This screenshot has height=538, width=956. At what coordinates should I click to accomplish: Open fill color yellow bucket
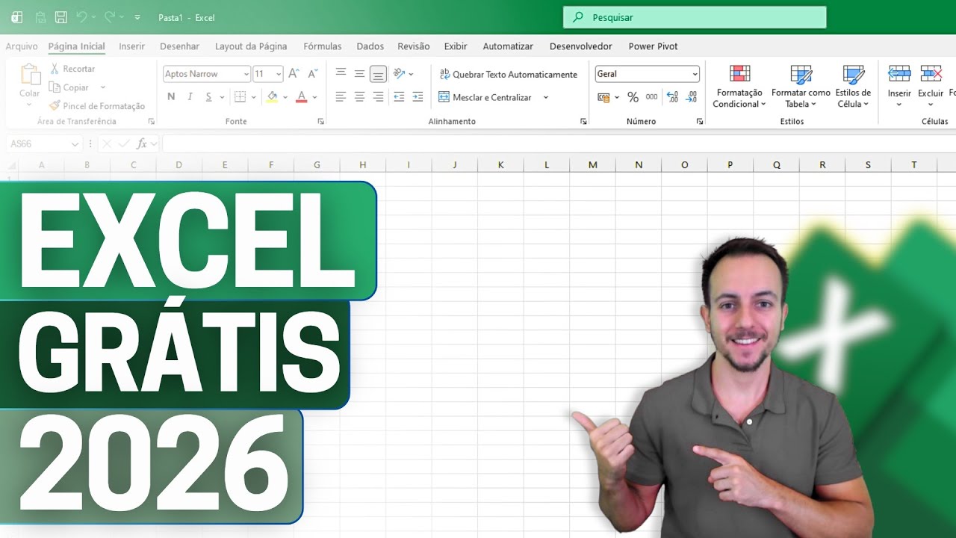click(272, 97)
